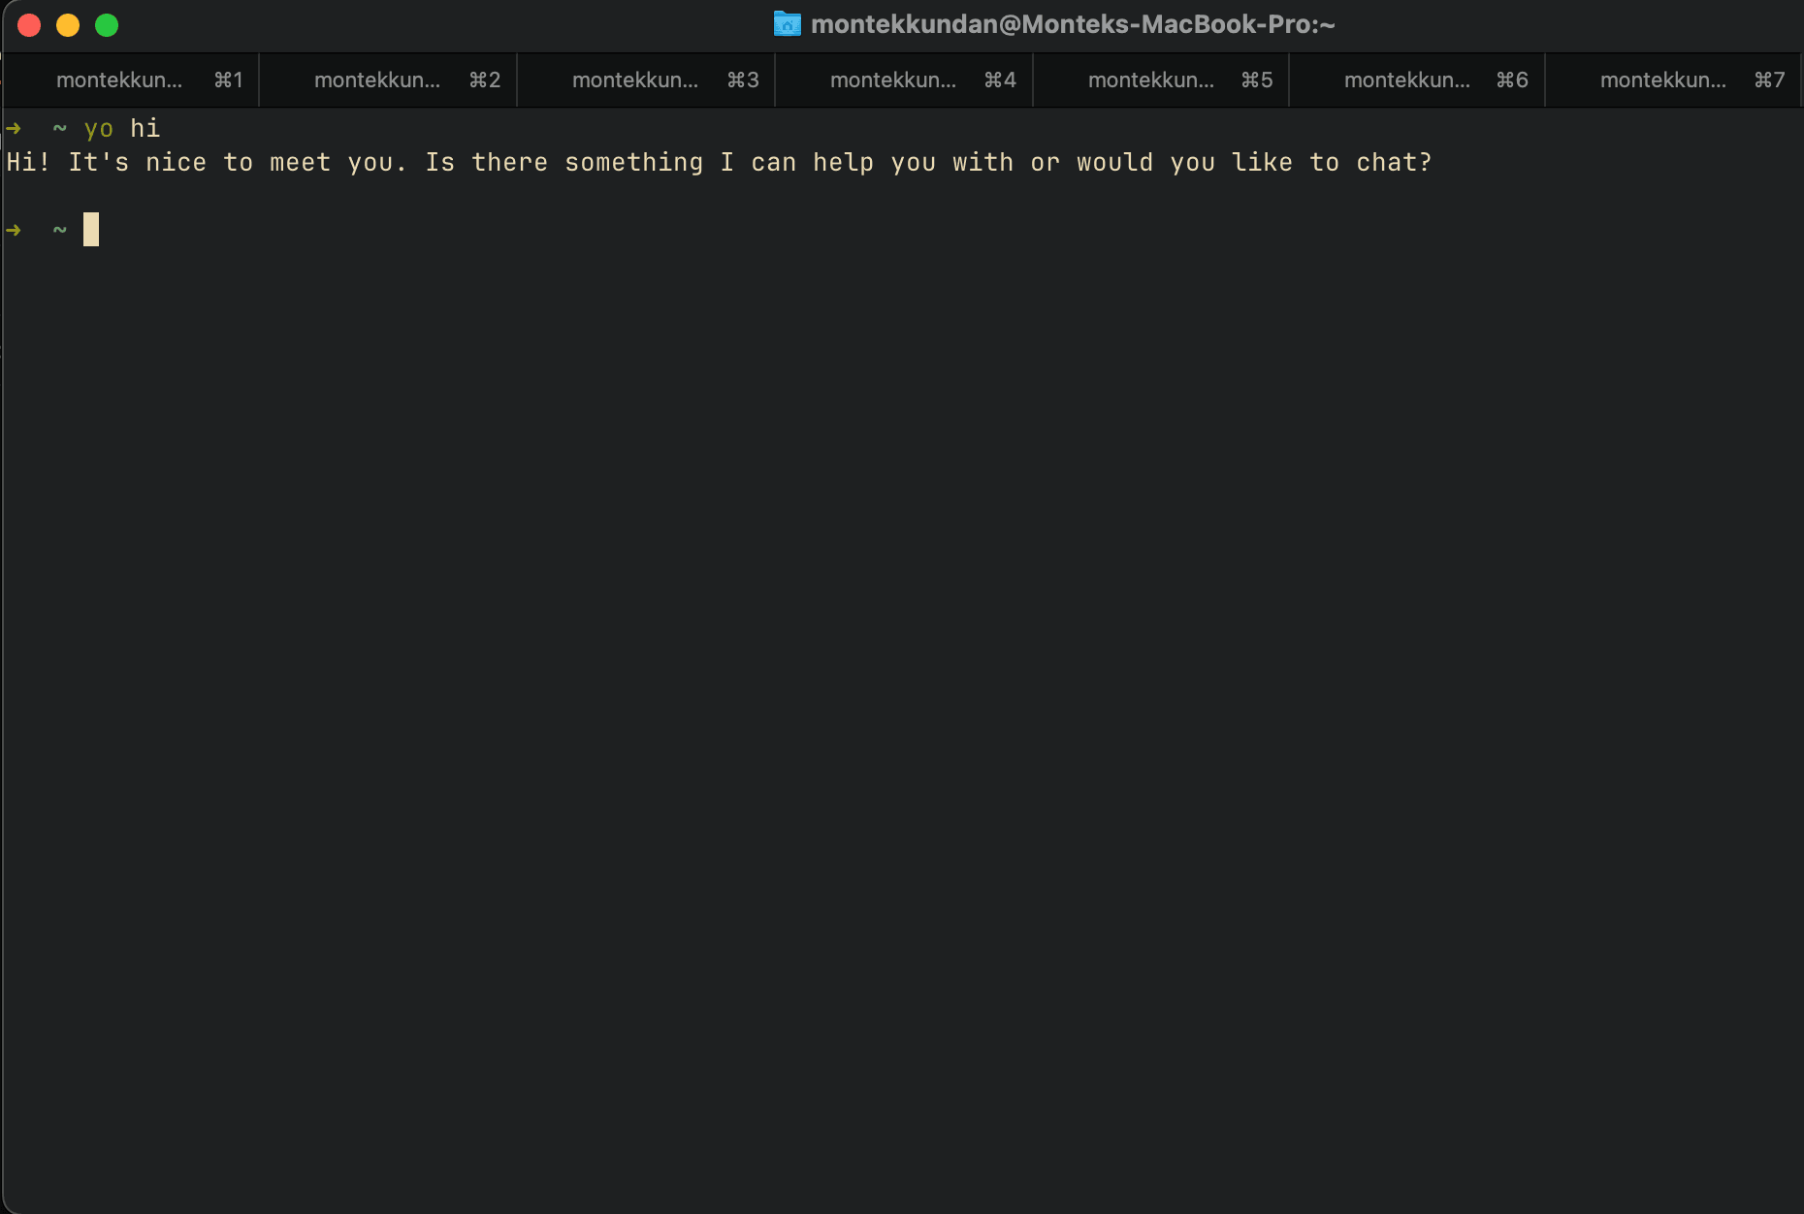The height and width of the screenshot is (1214, 1804).
Task: Click the montekkundan@Monteks-MacBook-Pro window title
Action: [1072, 24]
